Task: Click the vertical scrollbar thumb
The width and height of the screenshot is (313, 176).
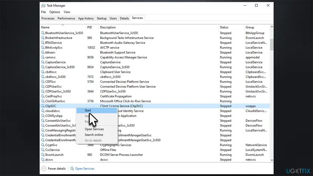Action: pos(272,45)
